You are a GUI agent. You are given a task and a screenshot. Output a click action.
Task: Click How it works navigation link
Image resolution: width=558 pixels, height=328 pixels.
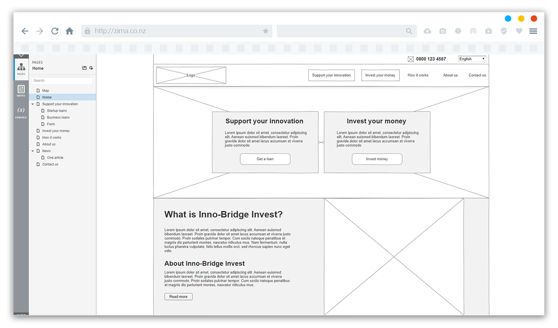point(418,75)
